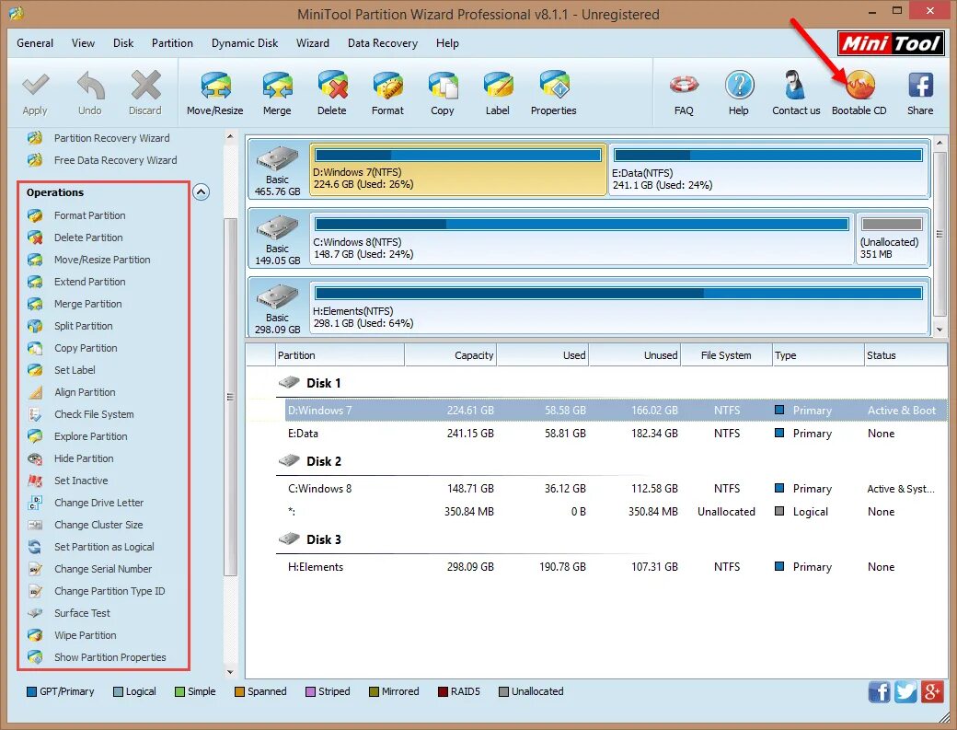Open the Dynamic Disk menu
The height and width of the screenshot is (730, 957).
245,43
